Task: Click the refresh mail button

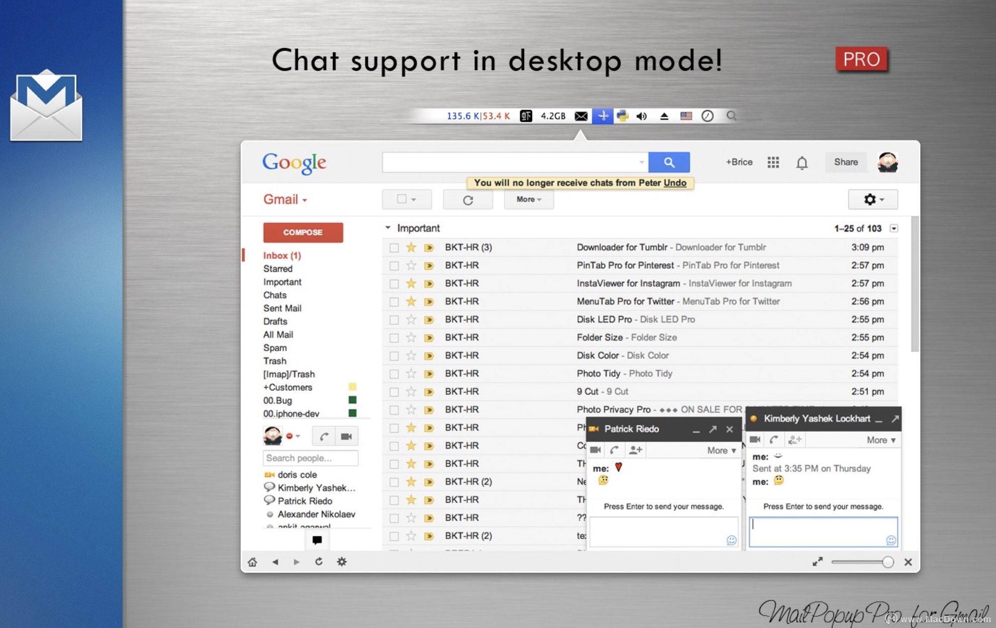Action: pos(468,200)
